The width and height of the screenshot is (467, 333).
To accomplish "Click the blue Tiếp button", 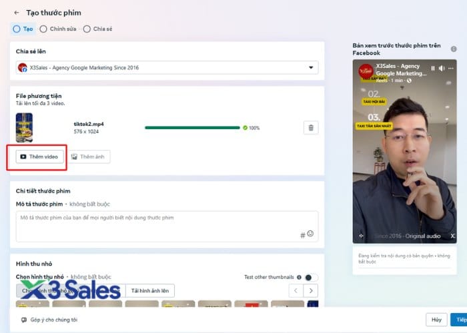I will point(459,320).
